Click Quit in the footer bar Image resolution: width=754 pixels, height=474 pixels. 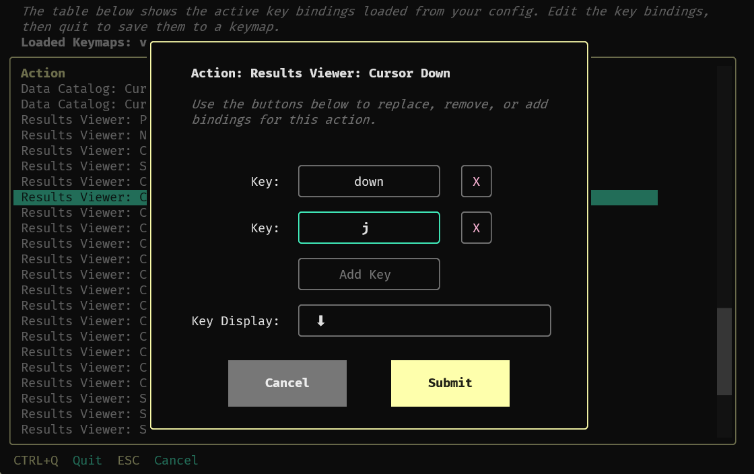87,460
